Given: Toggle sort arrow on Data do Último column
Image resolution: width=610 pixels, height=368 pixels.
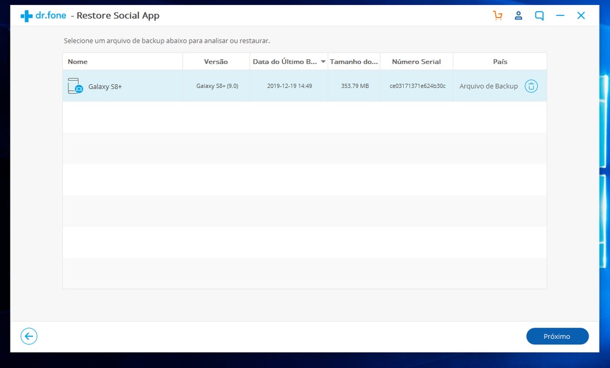Looking at the screenshot, I should click(x=323, y=62).
